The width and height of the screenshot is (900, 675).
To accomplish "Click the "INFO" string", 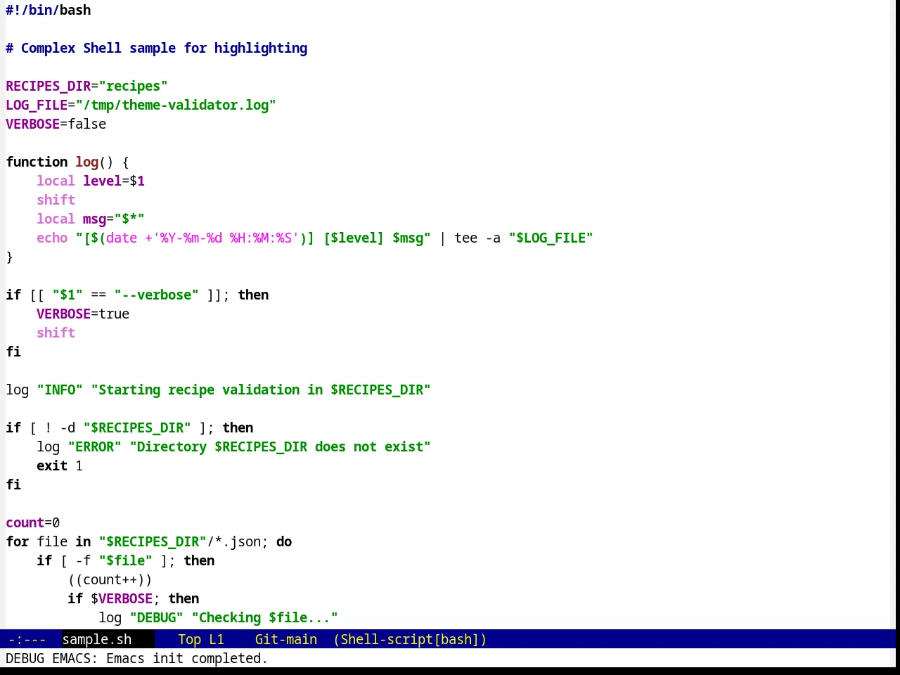I will tap(60, 390).
